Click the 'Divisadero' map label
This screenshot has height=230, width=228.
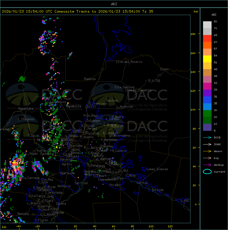click(122, 135)
